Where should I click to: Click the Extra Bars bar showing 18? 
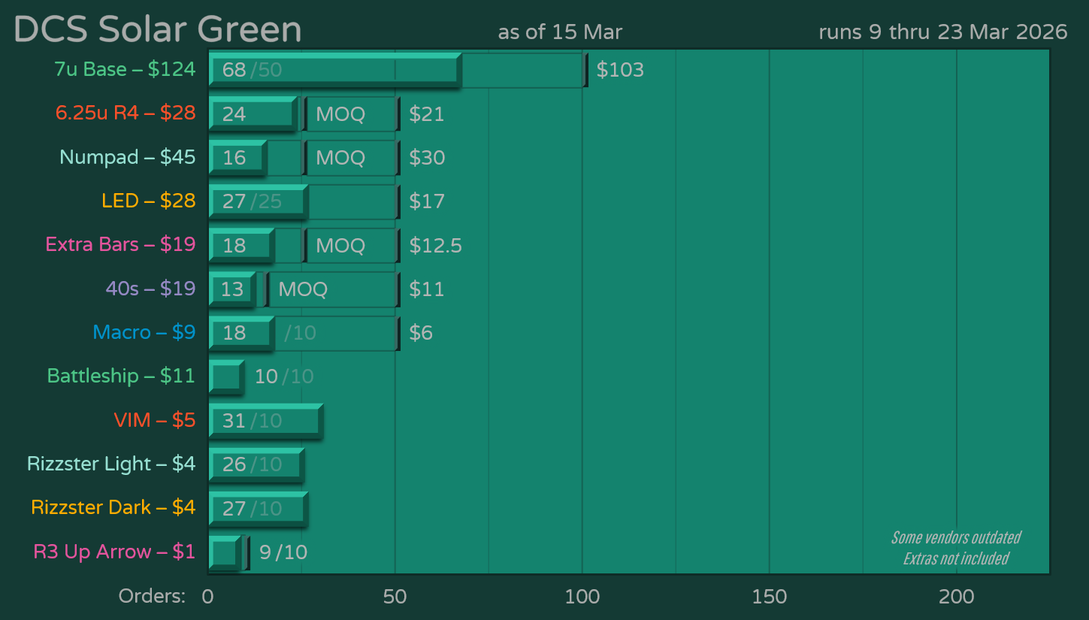pos(242,246)
